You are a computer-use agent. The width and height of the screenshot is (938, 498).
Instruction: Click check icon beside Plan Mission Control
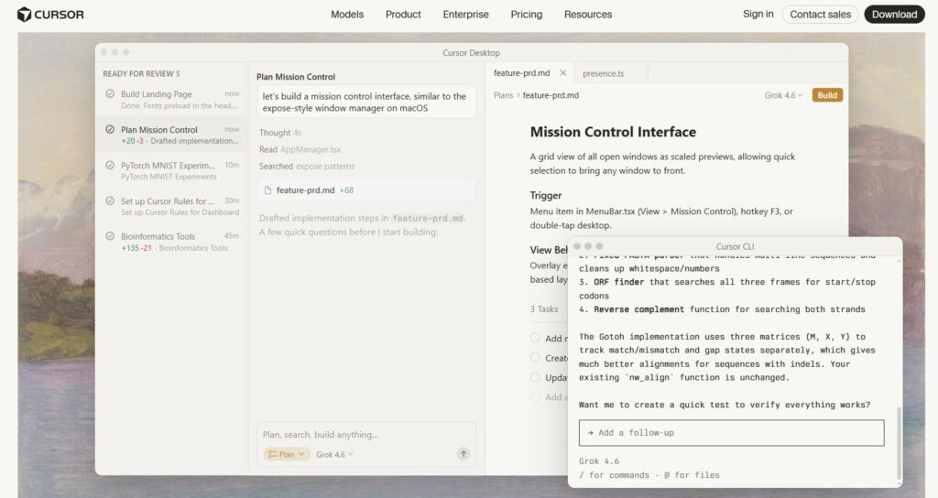tap(110, 129)
